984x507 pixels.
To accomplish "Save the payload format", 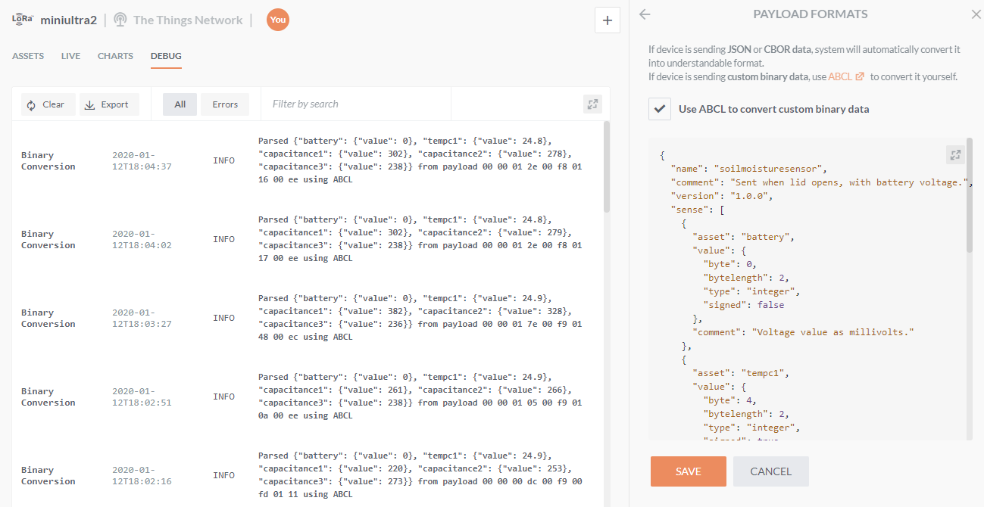I will coord(688,471).
